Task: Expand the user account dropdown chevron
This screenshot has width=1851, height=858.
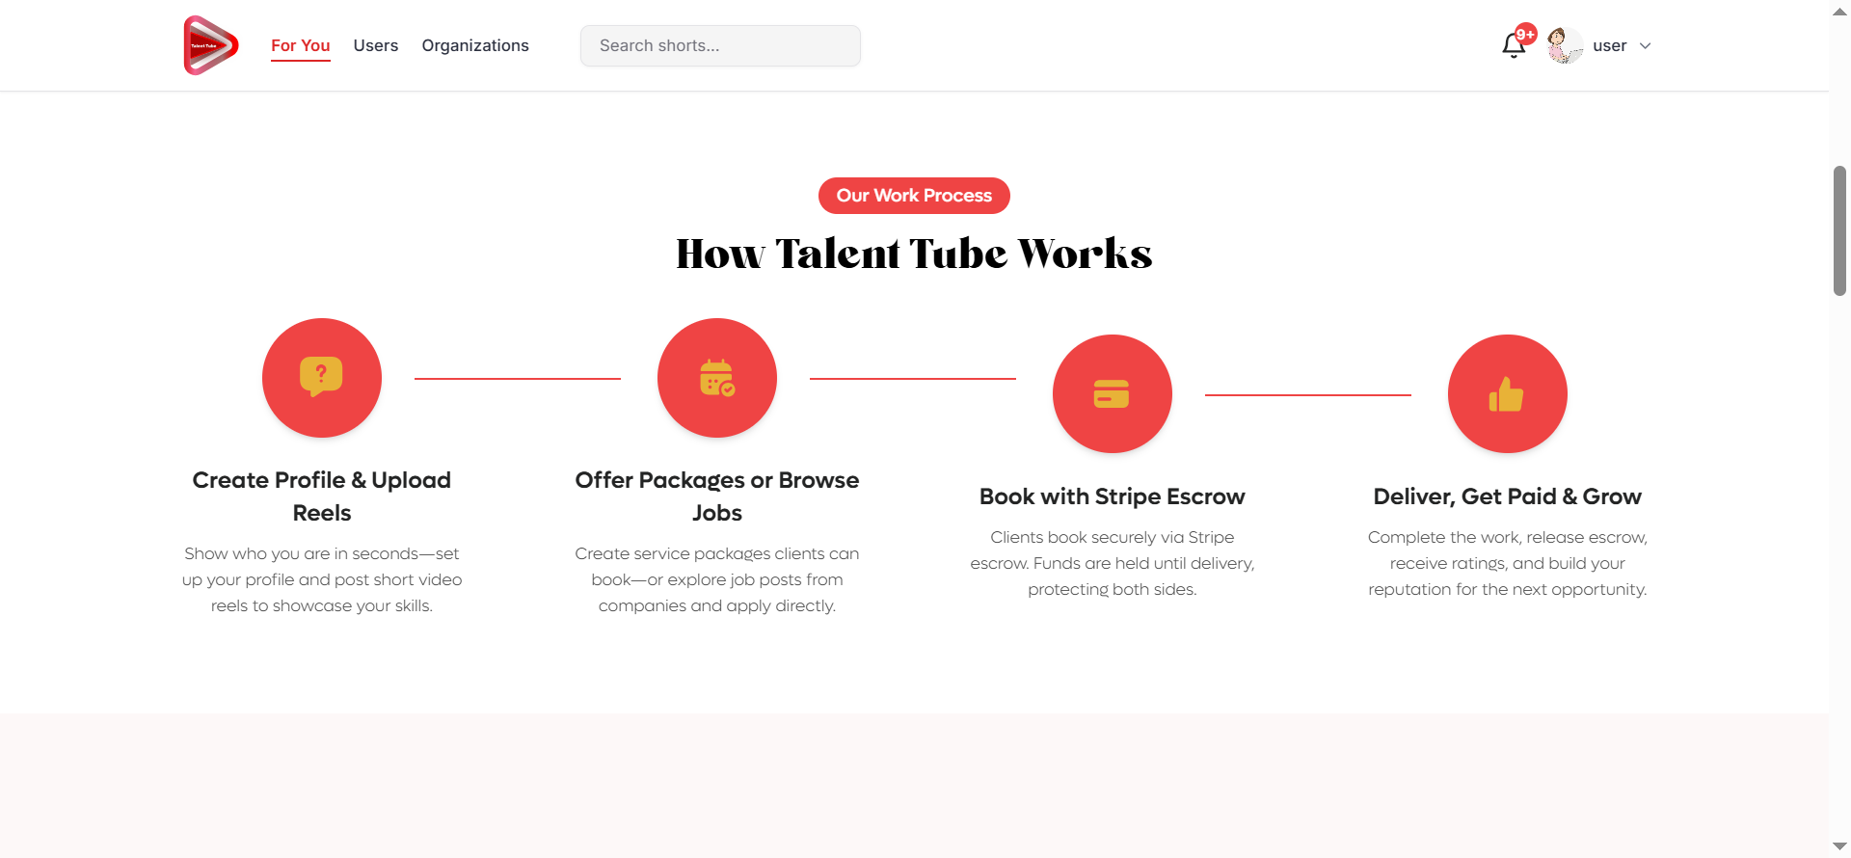Action: pos(1646,46)
